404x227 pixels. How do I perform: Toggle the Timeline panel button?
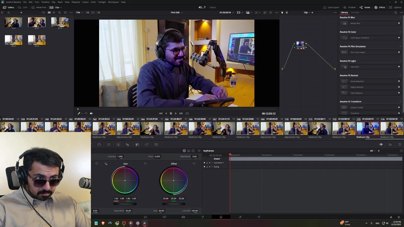pos(350,7)
